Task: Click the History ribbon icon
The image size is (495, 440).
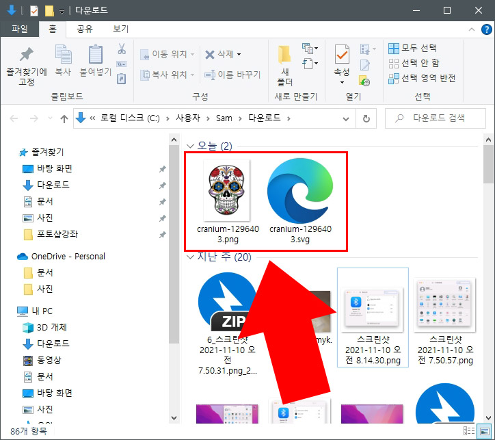Action: point(364,81)
